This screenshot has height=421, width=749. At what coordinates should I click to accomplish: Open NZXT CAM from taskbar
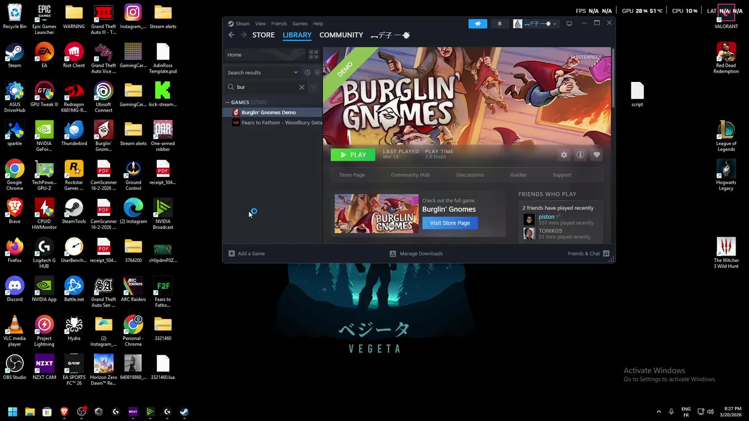[133, 412]
